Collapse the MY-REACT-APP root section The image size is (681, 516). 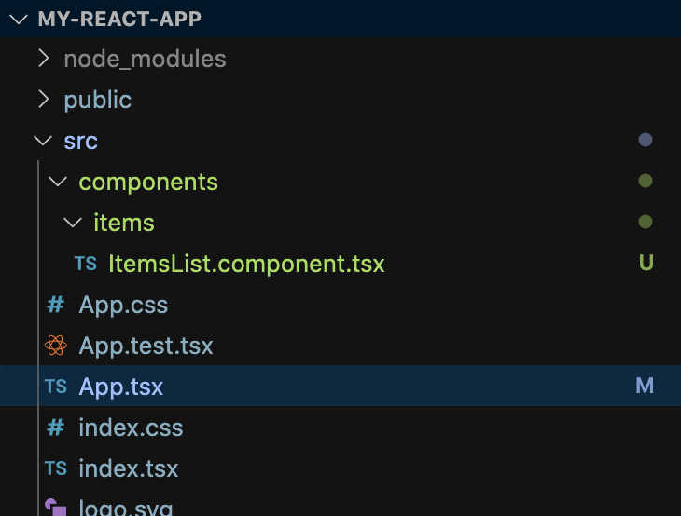click(19, 19)
